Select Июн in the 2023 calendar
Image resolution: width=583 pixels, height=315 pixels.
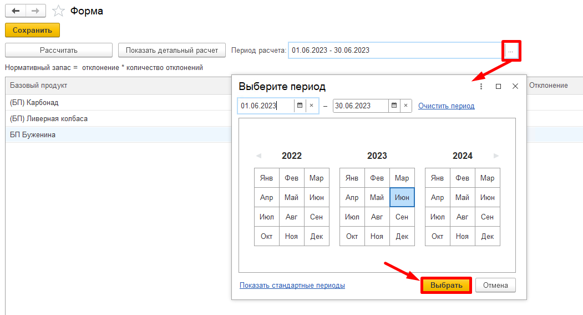(402, 197)
